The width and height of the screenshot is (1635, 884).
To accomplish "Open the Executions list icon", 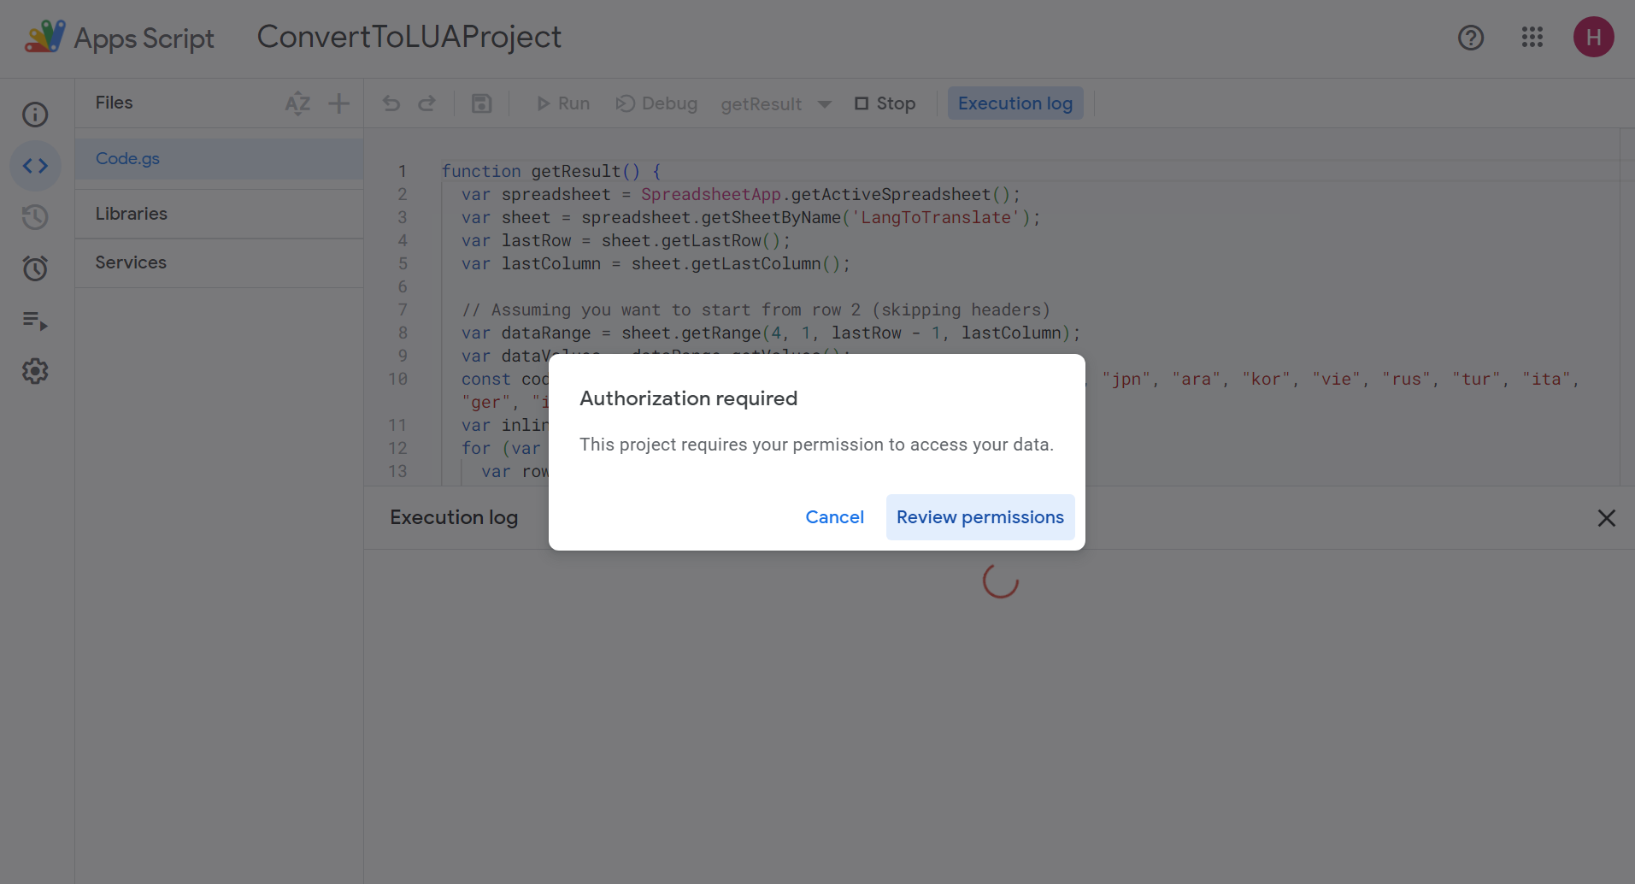I will (35, 321).
